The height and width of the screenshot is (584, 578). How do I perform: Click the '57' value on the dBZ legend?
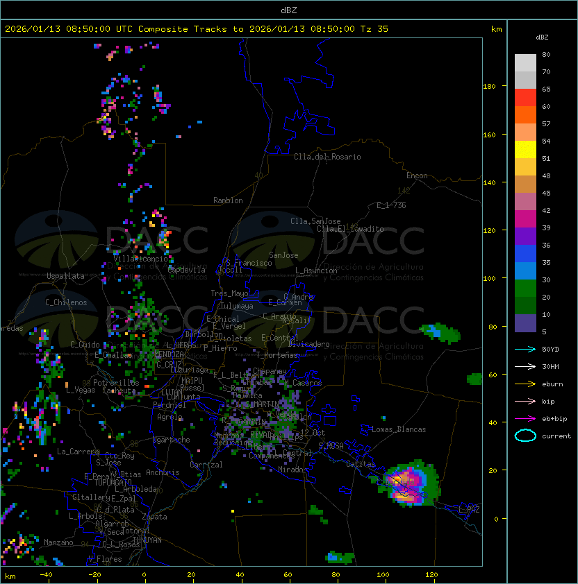tap(546, 123)
